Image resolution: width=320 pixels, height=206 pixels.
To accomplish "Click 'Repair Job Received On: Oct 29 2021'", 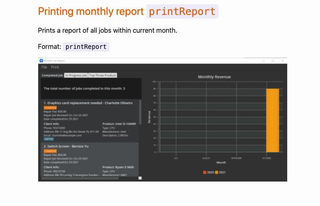I will pos(66,158).
